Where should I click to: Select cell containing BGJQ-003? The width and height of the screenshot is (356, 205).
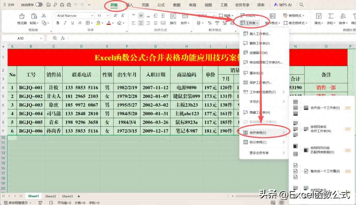click(31, 105)
